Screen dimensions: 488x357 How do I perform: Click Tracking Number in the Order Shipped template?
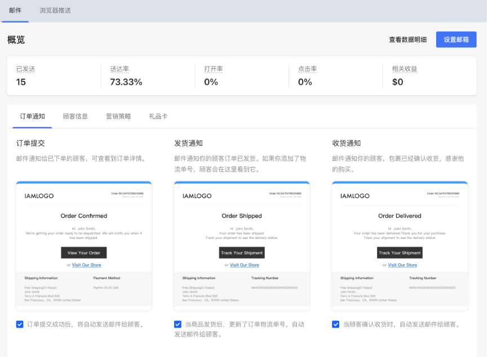click(x=265, y=278)
